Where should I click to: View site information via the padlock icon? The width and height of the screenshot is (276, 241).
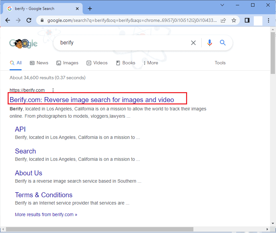(x=42, y=20)
